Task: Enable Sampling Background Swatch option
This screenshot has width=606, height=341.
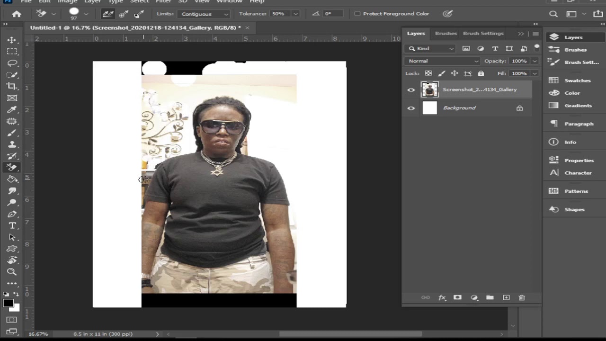Action: (139, 14)
